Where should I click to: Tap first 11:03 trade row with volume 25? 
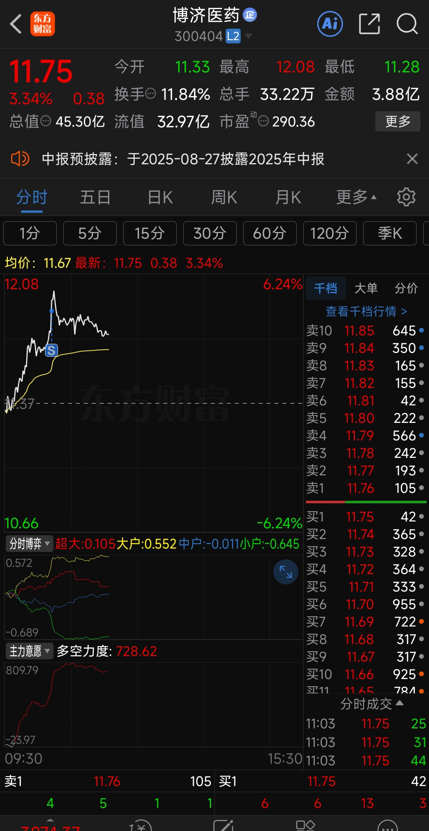[366, 724]
